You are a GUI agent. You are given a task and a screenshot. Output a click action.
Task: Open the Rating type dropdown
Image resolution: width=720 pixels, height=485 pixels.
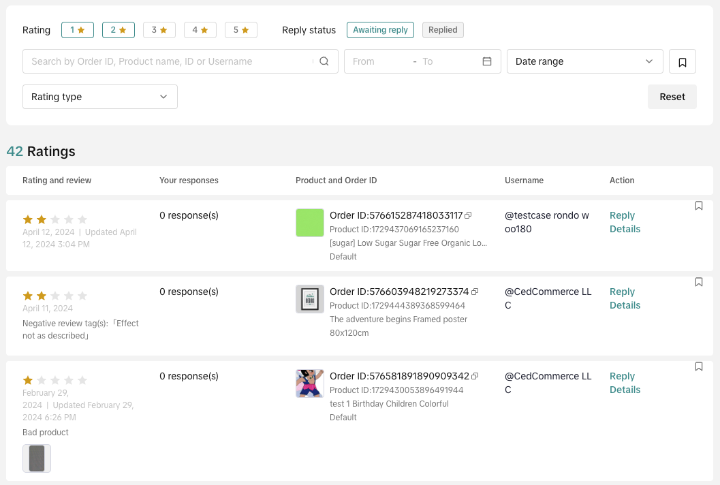point(99,97)
